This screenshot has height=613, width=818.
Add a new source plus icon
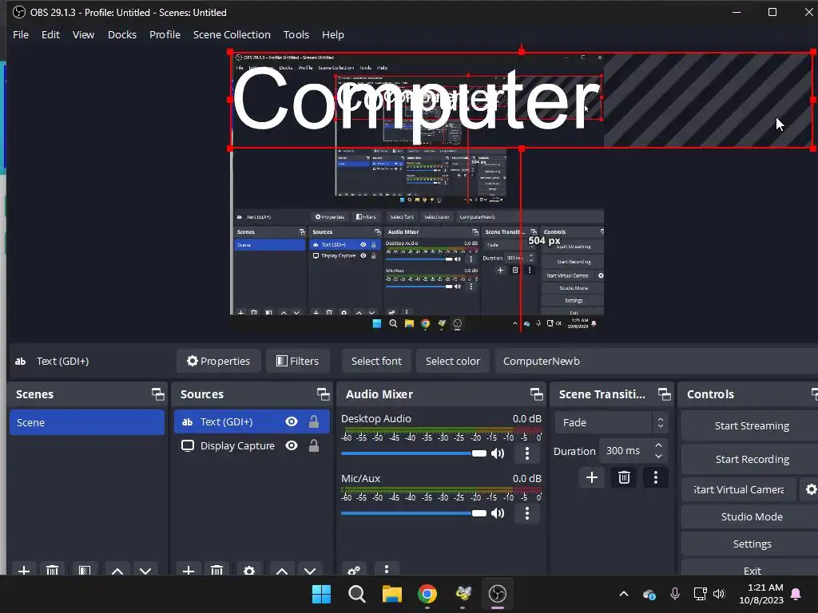pos(189,569)
